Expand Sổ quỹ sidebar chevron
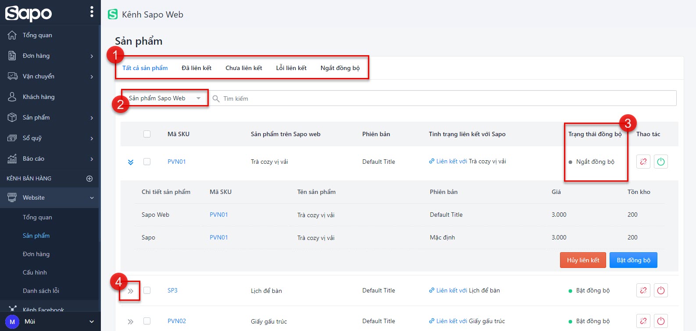 click(x=92, y=138)
